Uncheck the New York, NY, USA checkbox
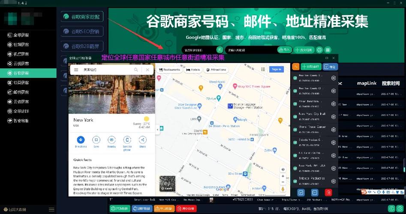The image size is (406, 214). 295,168
